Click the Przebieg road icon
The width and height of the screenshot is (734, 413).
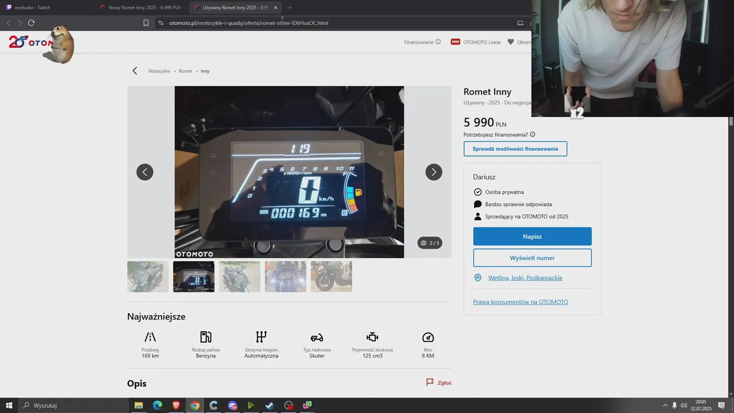click(x=150, y=337)
